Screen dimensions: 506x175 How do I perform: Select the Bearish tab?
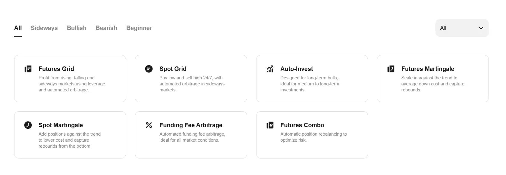[x=106, y=28]
